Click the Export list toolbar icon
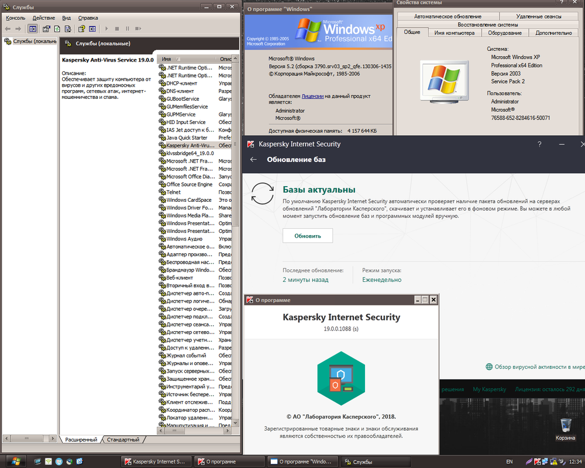 (68, 29)
